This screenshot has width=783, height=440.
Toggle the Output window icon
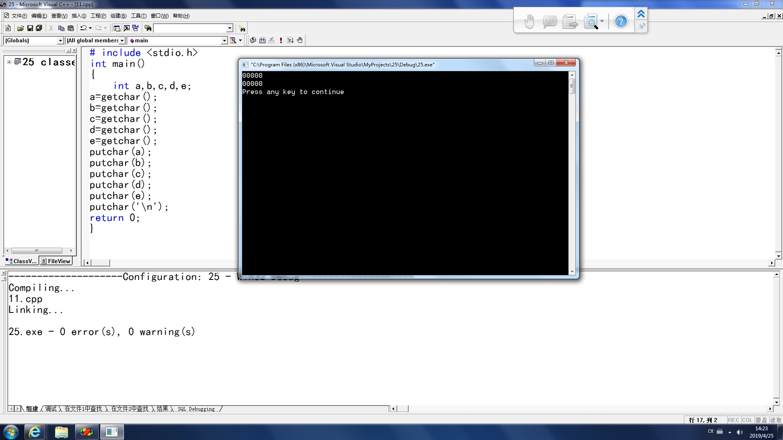point(126,28)
